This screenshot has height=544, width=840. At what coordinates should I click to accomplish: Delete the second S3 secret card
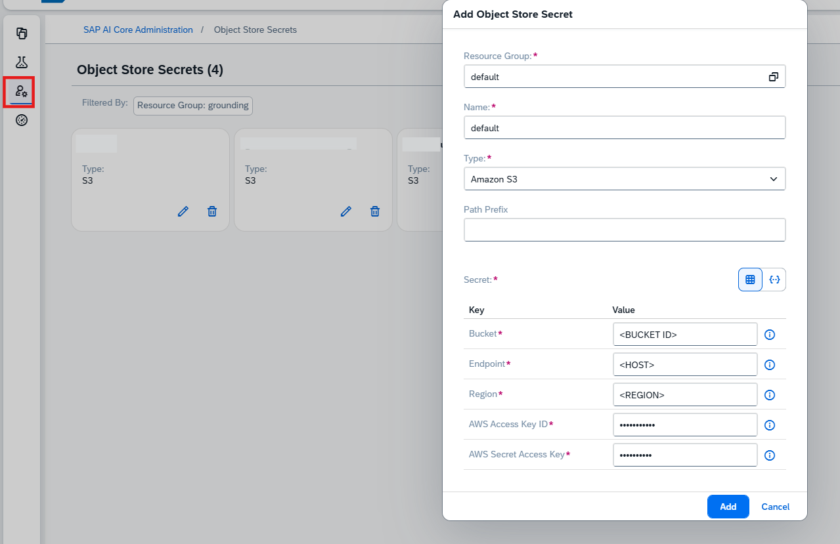pos(375,211)
